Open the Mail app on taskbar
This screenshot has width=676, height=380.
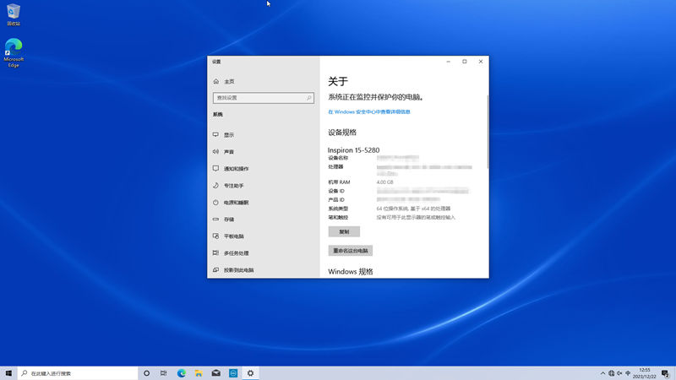point(216,373)
